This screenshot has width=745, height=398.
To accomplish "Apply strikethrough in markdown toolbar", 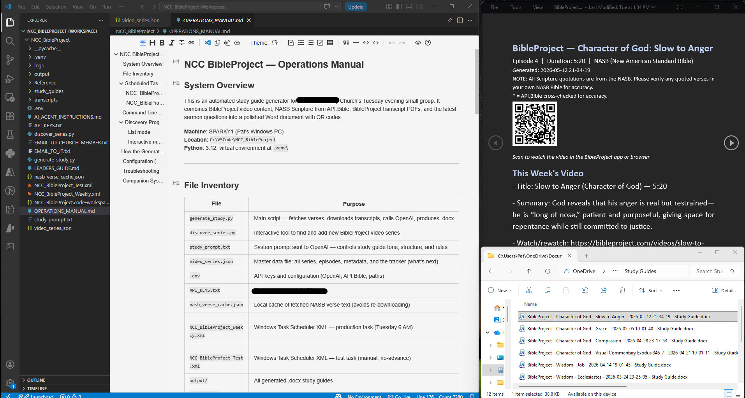I will click(181, 43).
